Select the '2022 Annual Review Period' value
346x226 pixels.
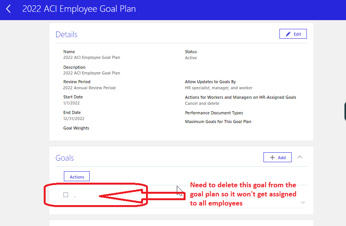pyautogui.click(x=89, y=88)
